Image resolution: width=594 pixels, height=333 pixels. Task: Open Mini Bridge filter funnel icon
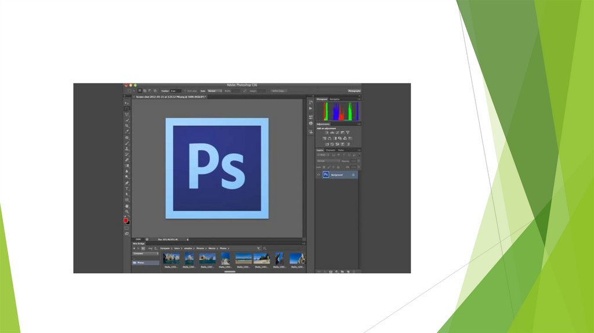pos(259,248)
